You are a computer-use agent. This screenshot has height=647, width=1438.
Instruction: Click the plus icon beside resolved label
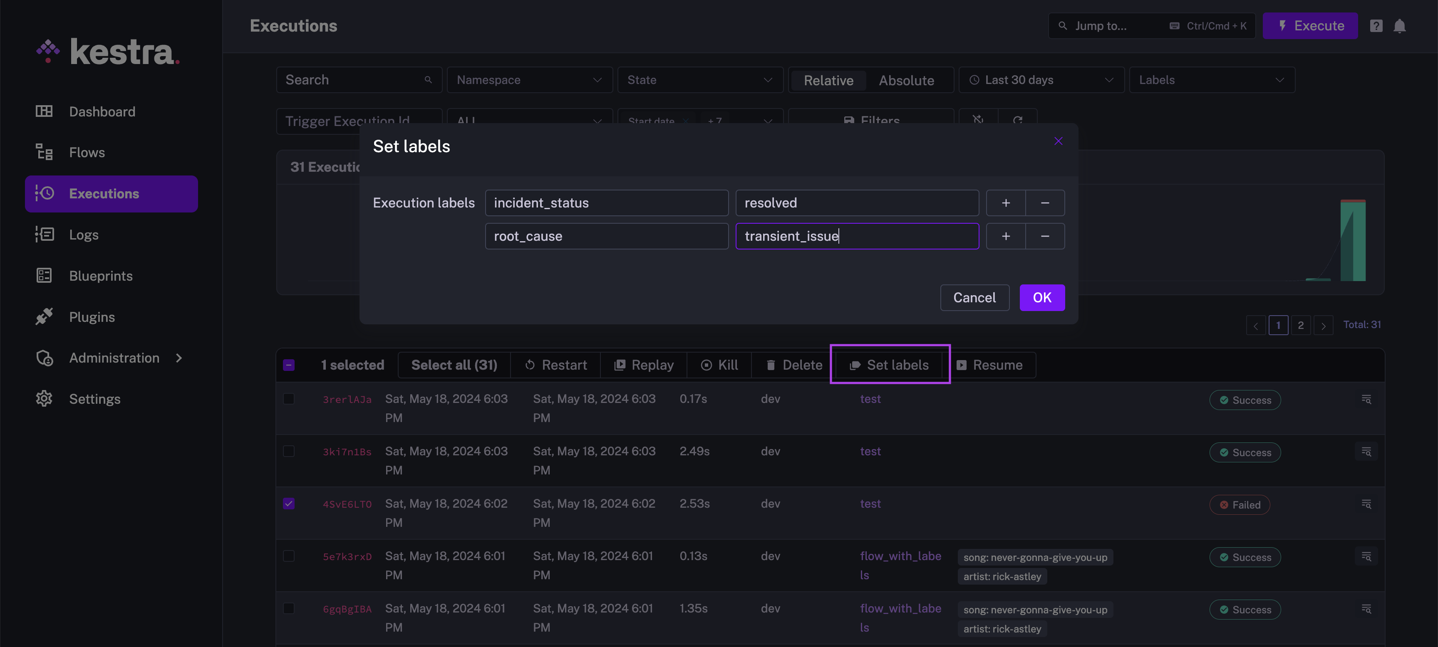tap(1005, 203)
